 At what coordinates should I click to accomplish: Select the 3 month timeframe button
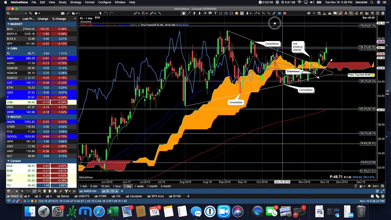click(x=166, y=186)
